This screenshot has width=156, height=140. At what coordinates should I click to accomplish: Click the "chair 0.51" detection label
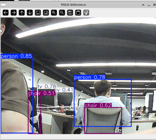(x=42, y=93)
